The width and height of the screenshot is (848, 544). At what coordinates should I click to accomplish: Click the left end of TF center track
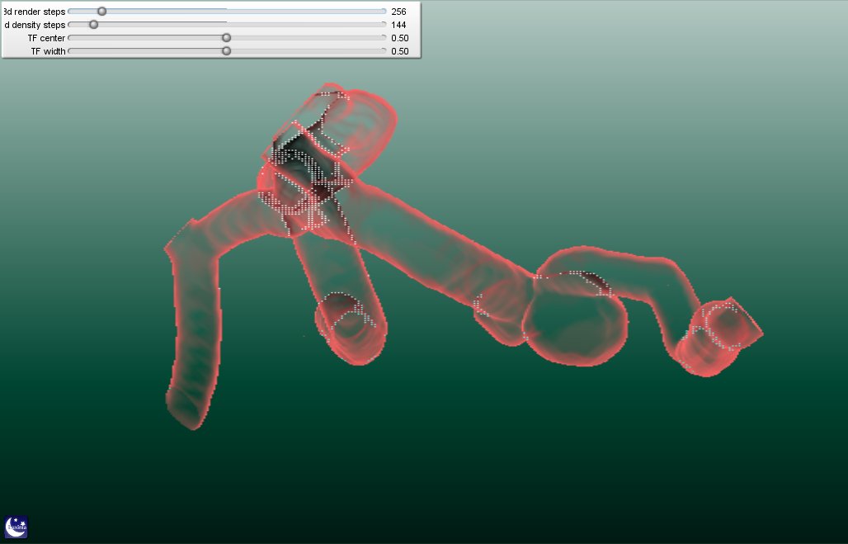(70, 38)
